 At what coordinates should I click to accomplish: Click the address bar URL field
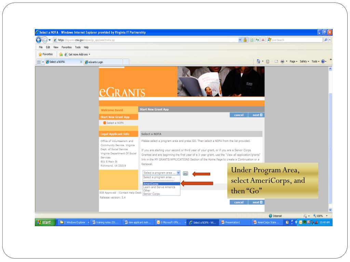(x=145, y=40)
